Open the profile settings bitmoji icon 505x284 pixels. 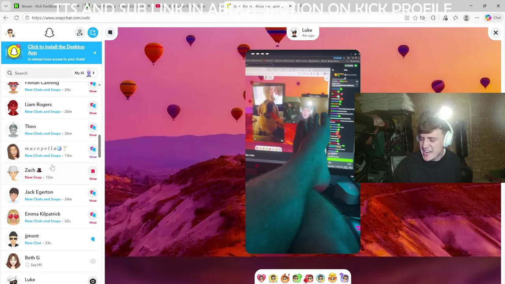tap(11, 33)
